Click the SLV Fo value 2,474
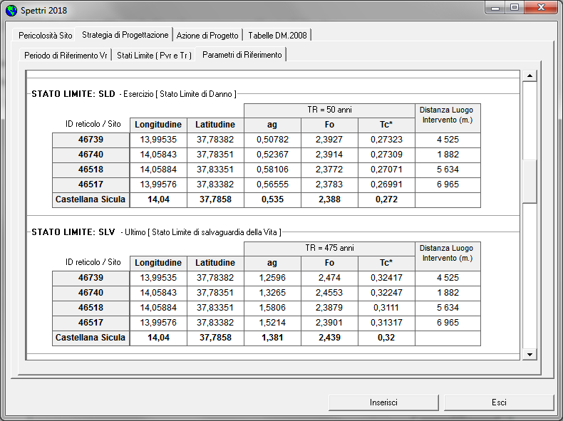 point(329,278)
